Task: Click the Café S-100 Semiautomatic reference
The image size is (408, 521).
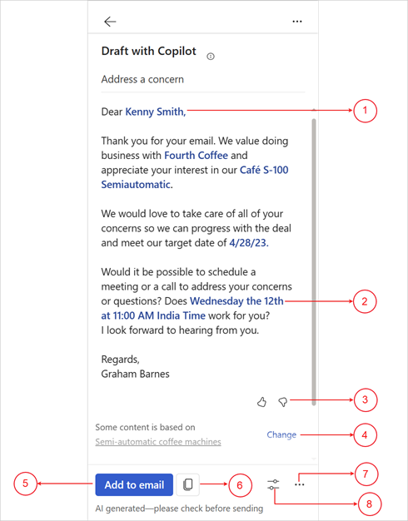Action: coord(195,177)
